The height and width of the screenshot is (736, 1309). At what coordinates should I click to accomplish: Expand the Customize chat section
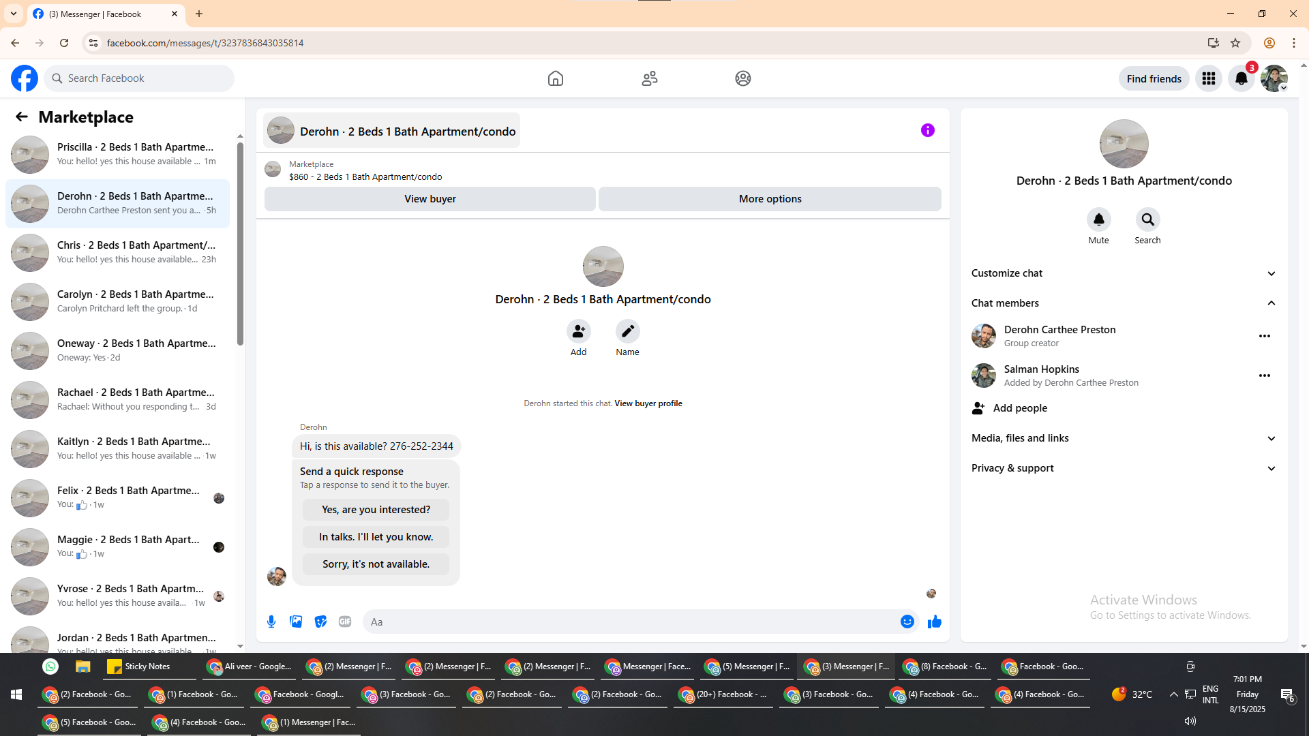(1271, 273)
